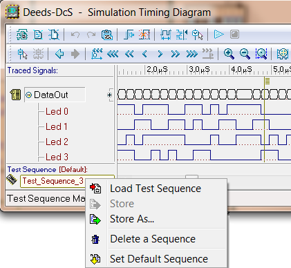The height and width of the screenshot is (268, 291).
Task: Click the Test_Sequence_3 field
Action: [53, 181]
